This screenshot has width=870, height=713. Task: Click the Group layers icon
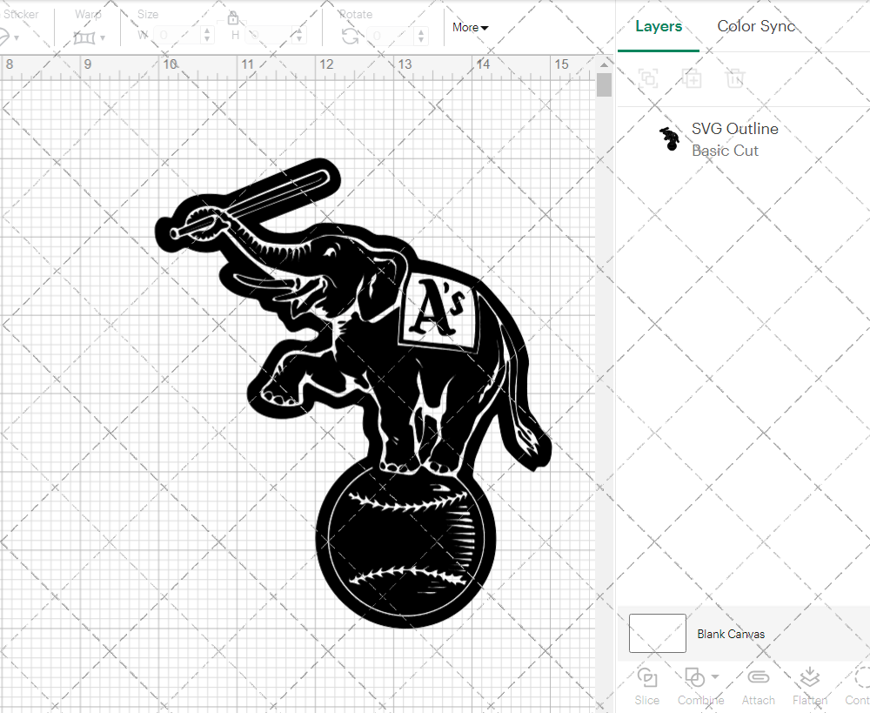[647, 78]
